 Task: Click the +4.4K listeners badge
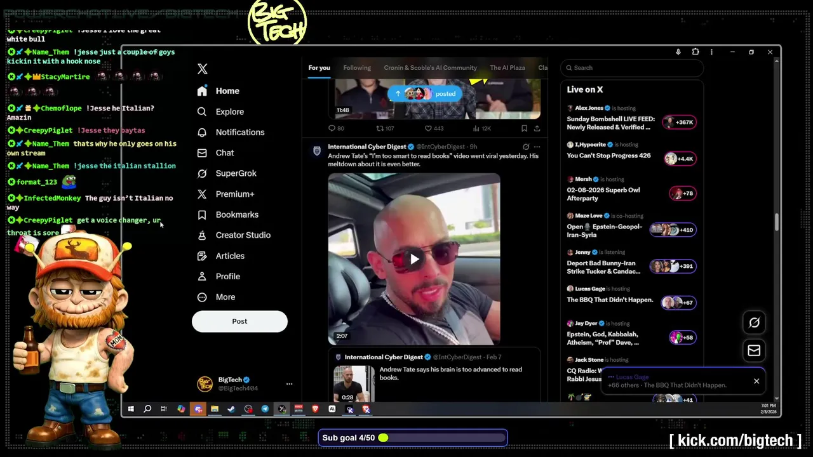click(x=680, y=159)
